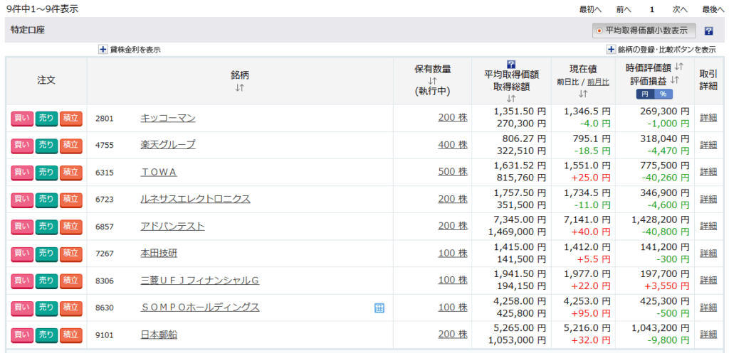Open help icon above 平均取得価額 column header
The height and width of the screenshot is (353, 729).
tap(511, 64)
